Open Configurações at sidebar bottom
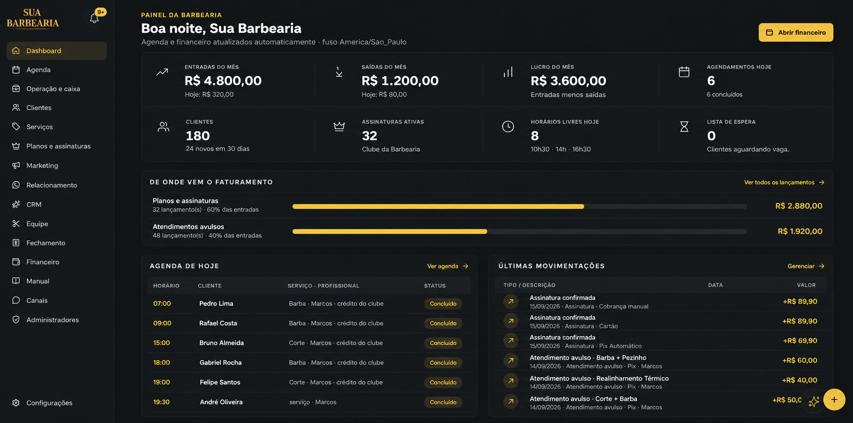Image resolution: width=853 pixels, height=423 pixels. pyautogui.click(x=57, y=403)
